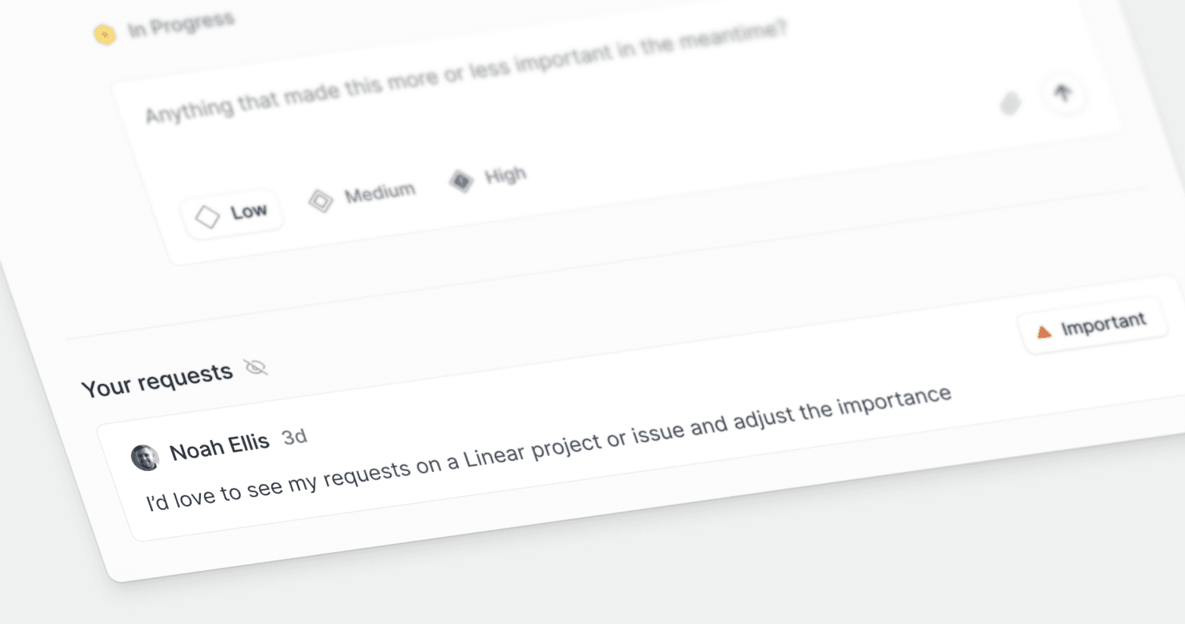Toggle the crossed-eye visibility icon
Screen dimensions: 1185x624
(256, 368)
